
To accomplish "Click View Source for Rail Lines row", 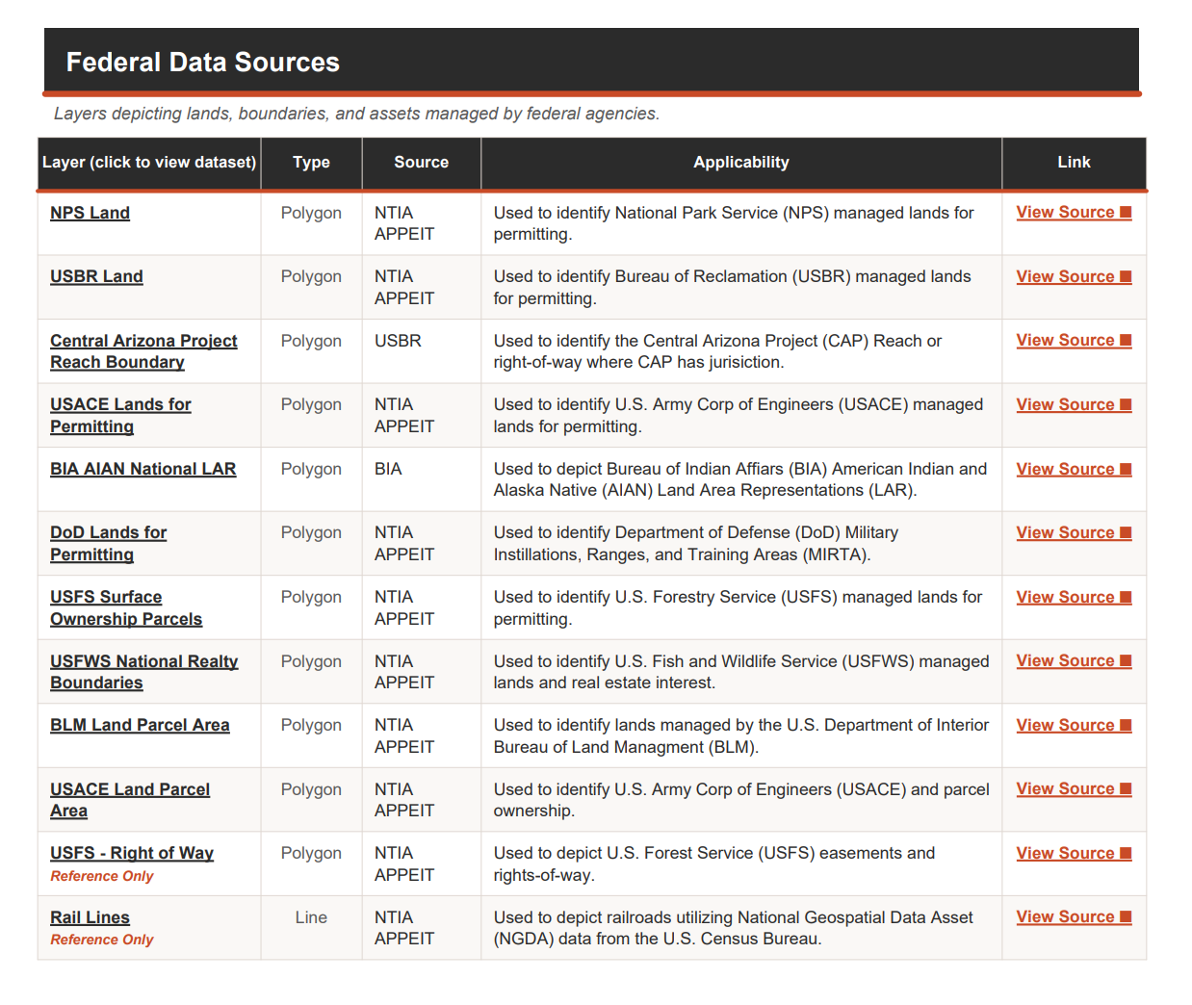I will click(1074, 916).
